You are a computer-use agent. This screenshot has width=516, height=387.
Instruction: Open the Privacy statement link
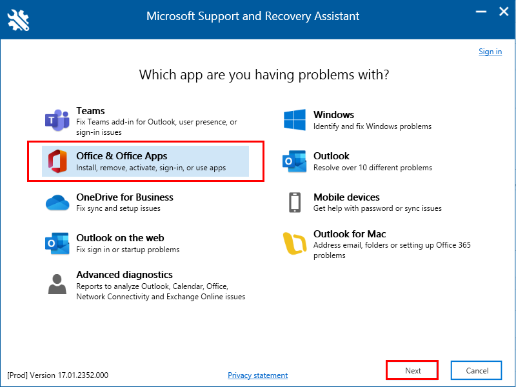(x=258, y=375)
